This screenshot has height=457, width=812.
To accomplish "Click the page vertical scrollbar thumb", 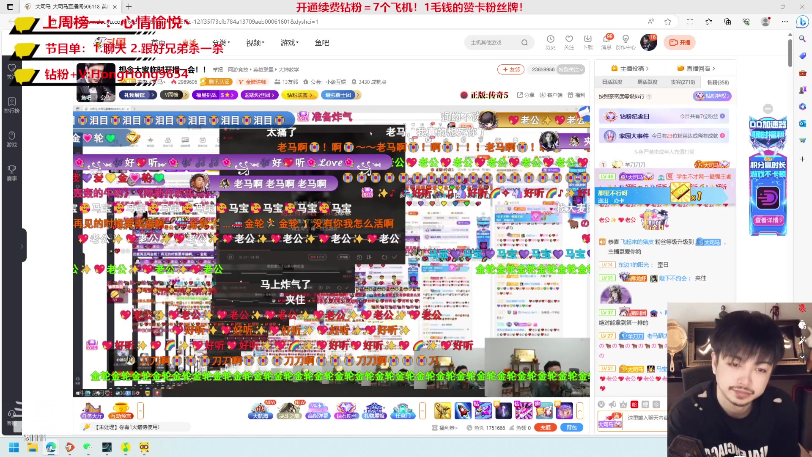I will (x=790, y=53).
